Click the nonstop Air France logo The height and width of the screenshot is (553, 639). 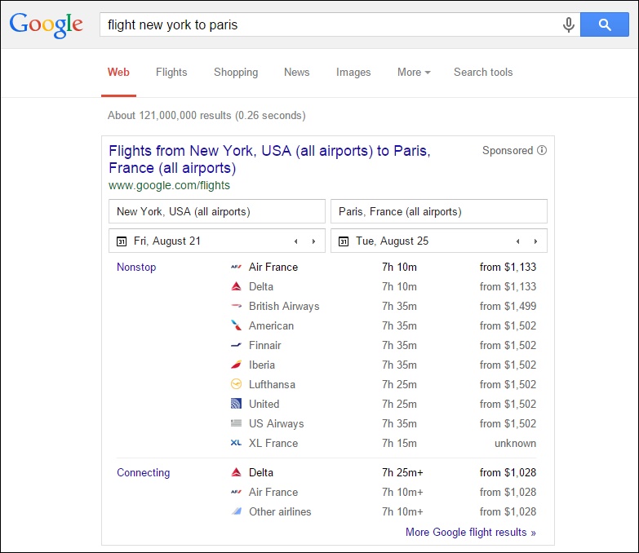point(236,268)
